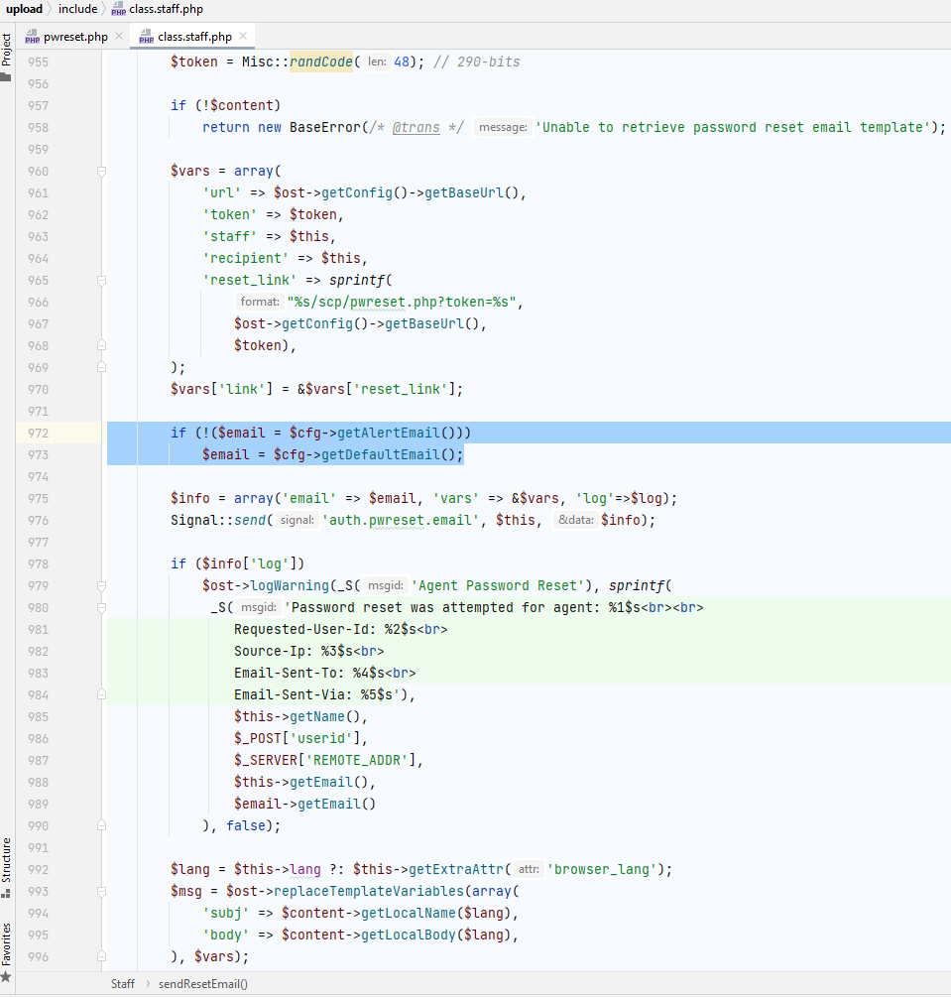This screenshot has width=951, height=997.
Task: Click getLocalBody($lang) on line 995
Action: [435, 935]
